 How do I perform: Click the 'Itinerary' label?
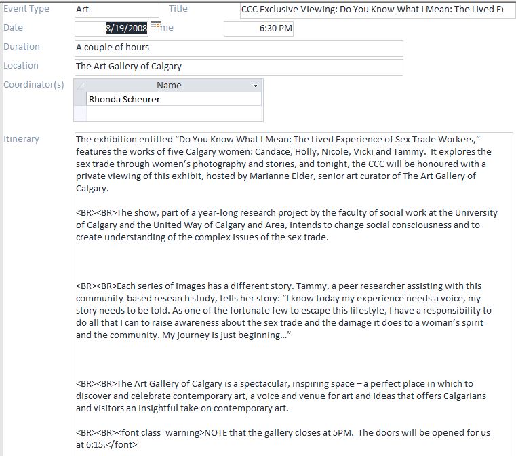pyautogui.click(x=22, y=139)
